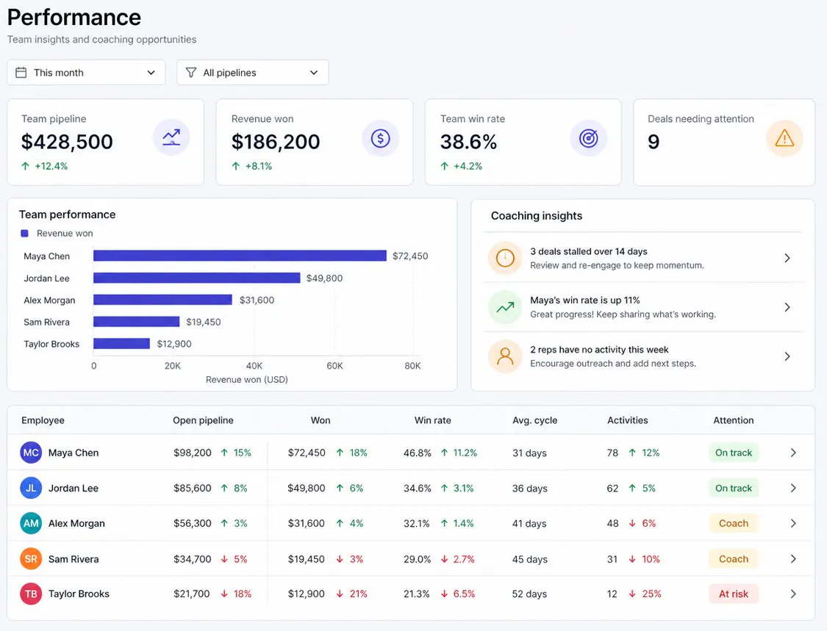The image size is (827, 631).
Task: Sort by Won column header
Action: pyautogui.click(x=321, y=420)
